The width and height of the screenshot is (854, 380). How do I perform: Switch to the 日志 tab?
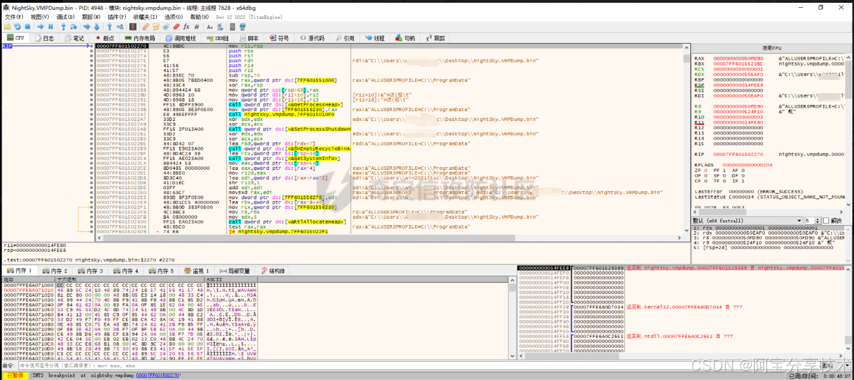pyautogui.click(x=44, y=38)
